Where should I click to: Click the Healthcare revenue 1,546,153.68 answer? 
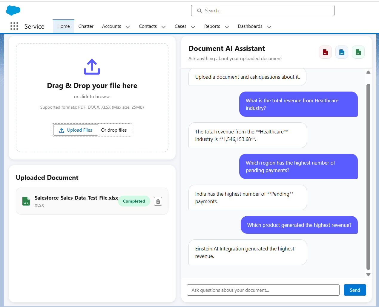248,135
